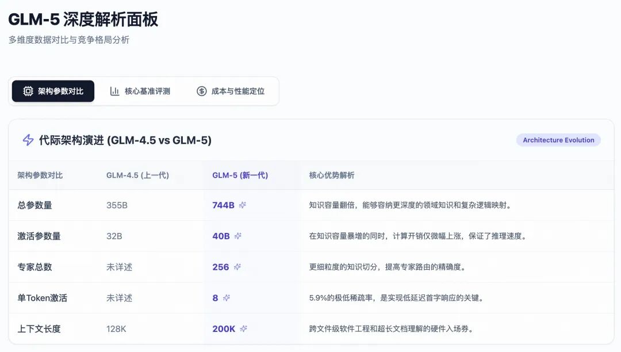Select the 专家总数 row label

(34, 267)
